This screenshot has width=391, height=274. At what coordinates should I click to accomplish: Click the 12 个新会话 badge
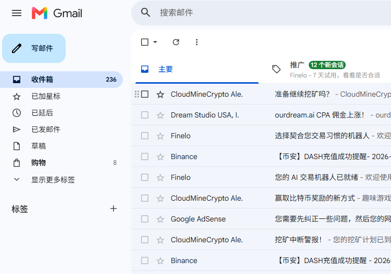pyautogui.click(x=327, y=65)
